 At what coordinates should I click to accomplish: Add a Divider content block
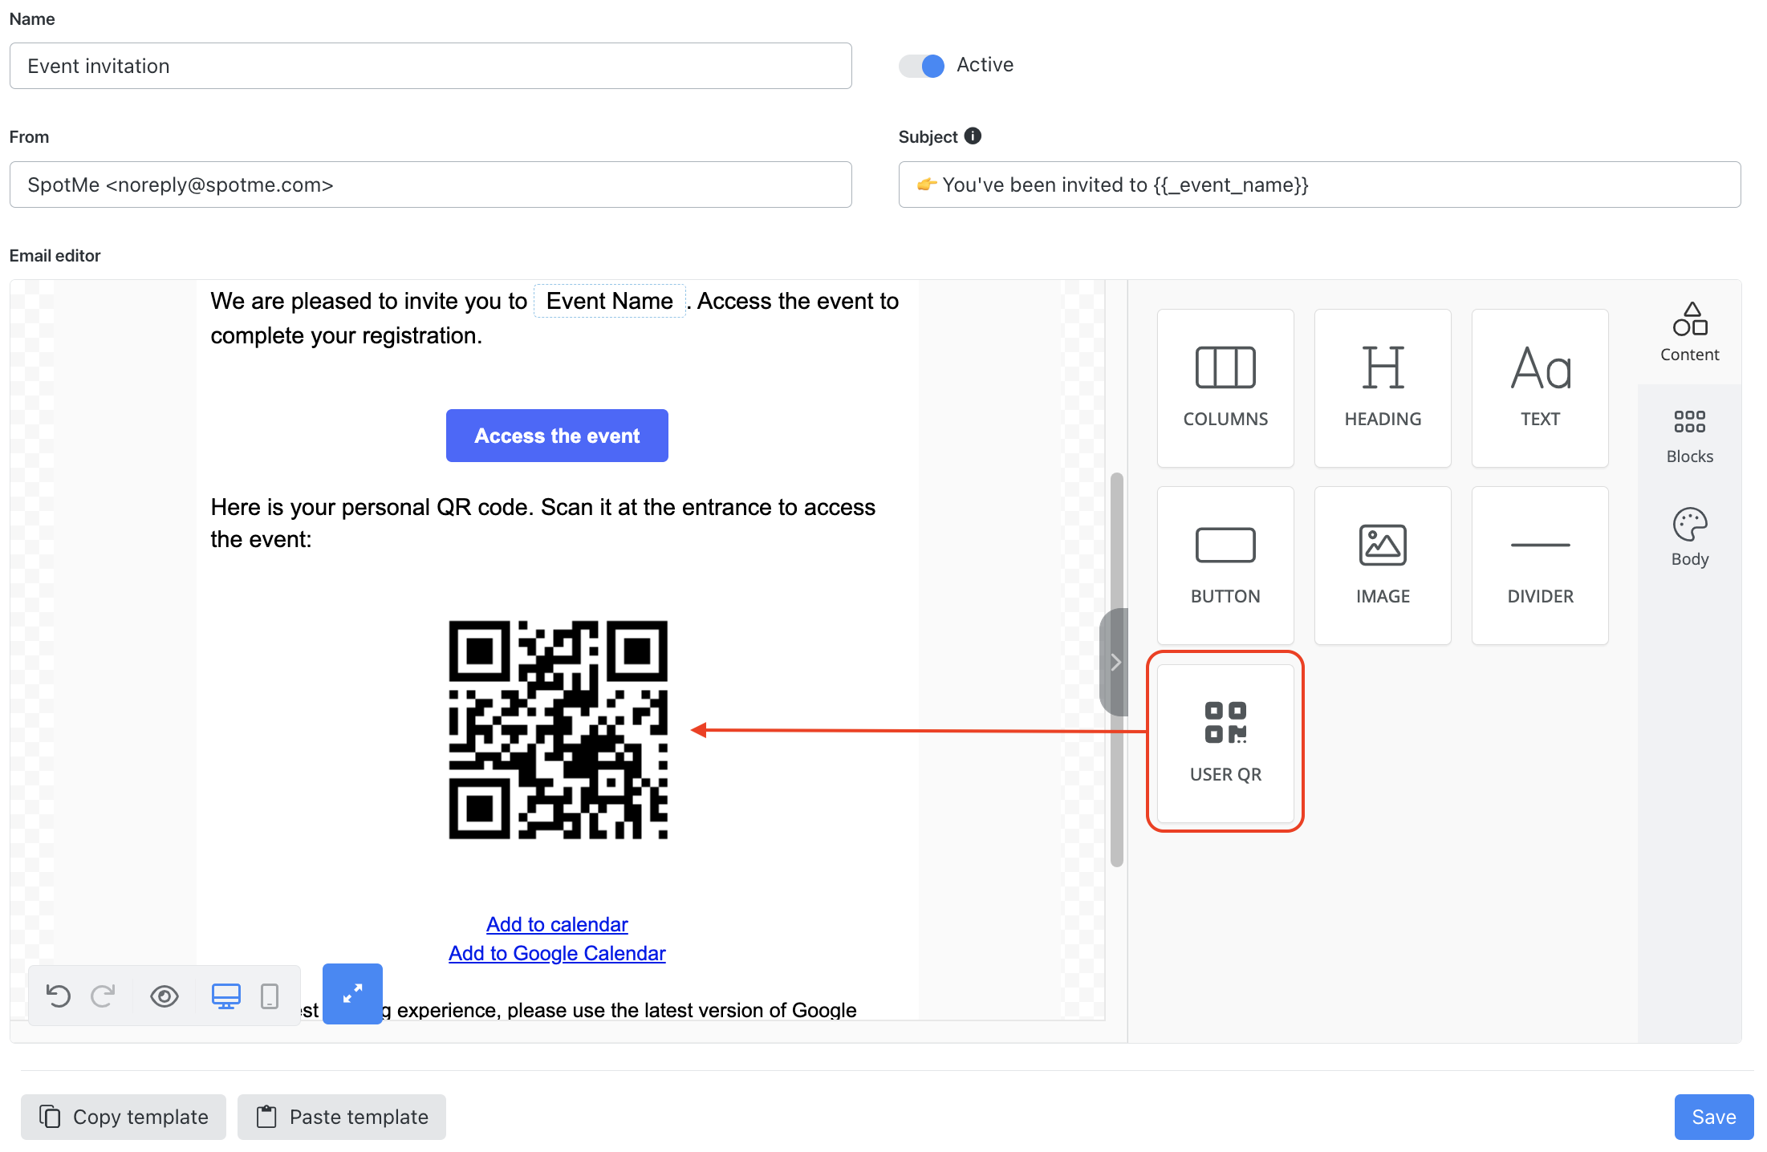pos(1540,565)
